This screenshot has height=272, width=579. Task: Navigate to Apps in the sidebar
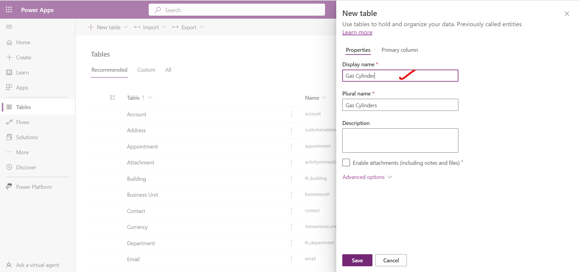pos(21,87)
